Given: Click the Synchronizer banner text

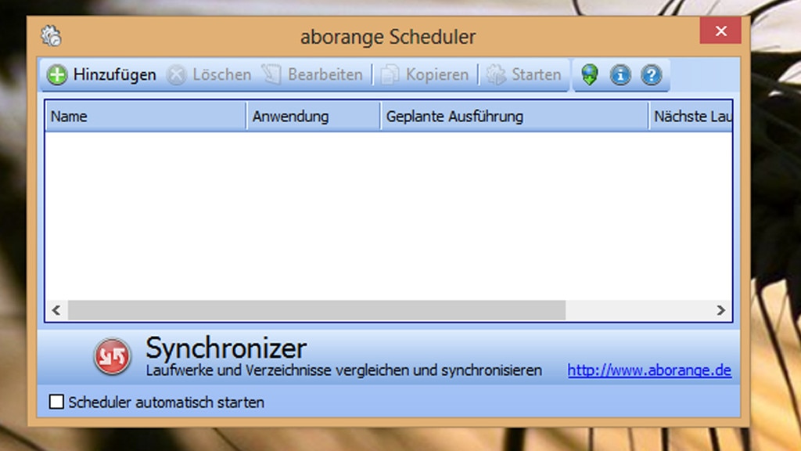Looking at the screenshot, I should pyautogui.click(x=225, y=348).
